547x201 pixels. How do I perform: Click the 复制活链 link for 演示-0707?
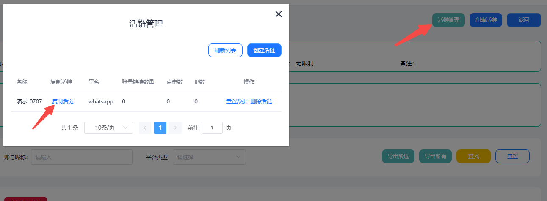coord(63,101)
